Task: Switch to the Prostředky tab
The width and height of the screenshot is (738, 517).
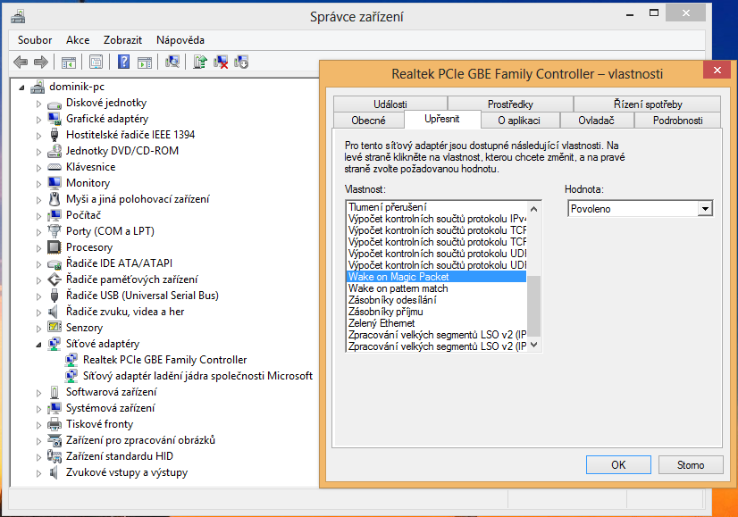Action: [510, 104]
